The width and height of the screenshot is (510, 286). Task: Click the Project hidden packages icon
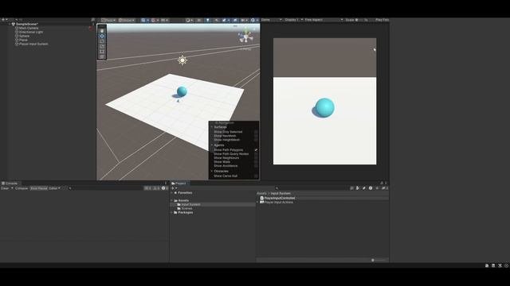point(384,188)
